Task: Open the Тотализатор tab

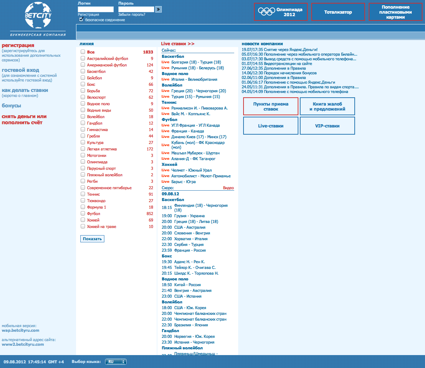Action: [338, 12]
